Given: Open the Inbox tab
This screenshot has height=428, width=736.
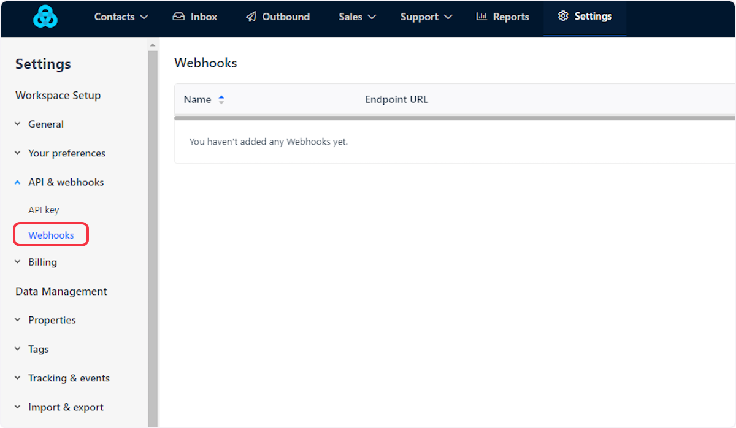Looking at the screenshot, I should click(195, 17).
